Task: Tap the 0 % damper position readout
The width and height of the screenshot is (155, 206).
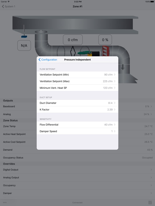Action: (105, 40)
